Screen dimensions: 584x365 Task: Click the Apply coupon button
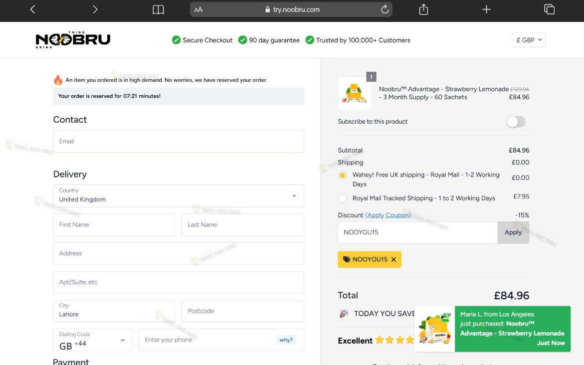[513, 232]
